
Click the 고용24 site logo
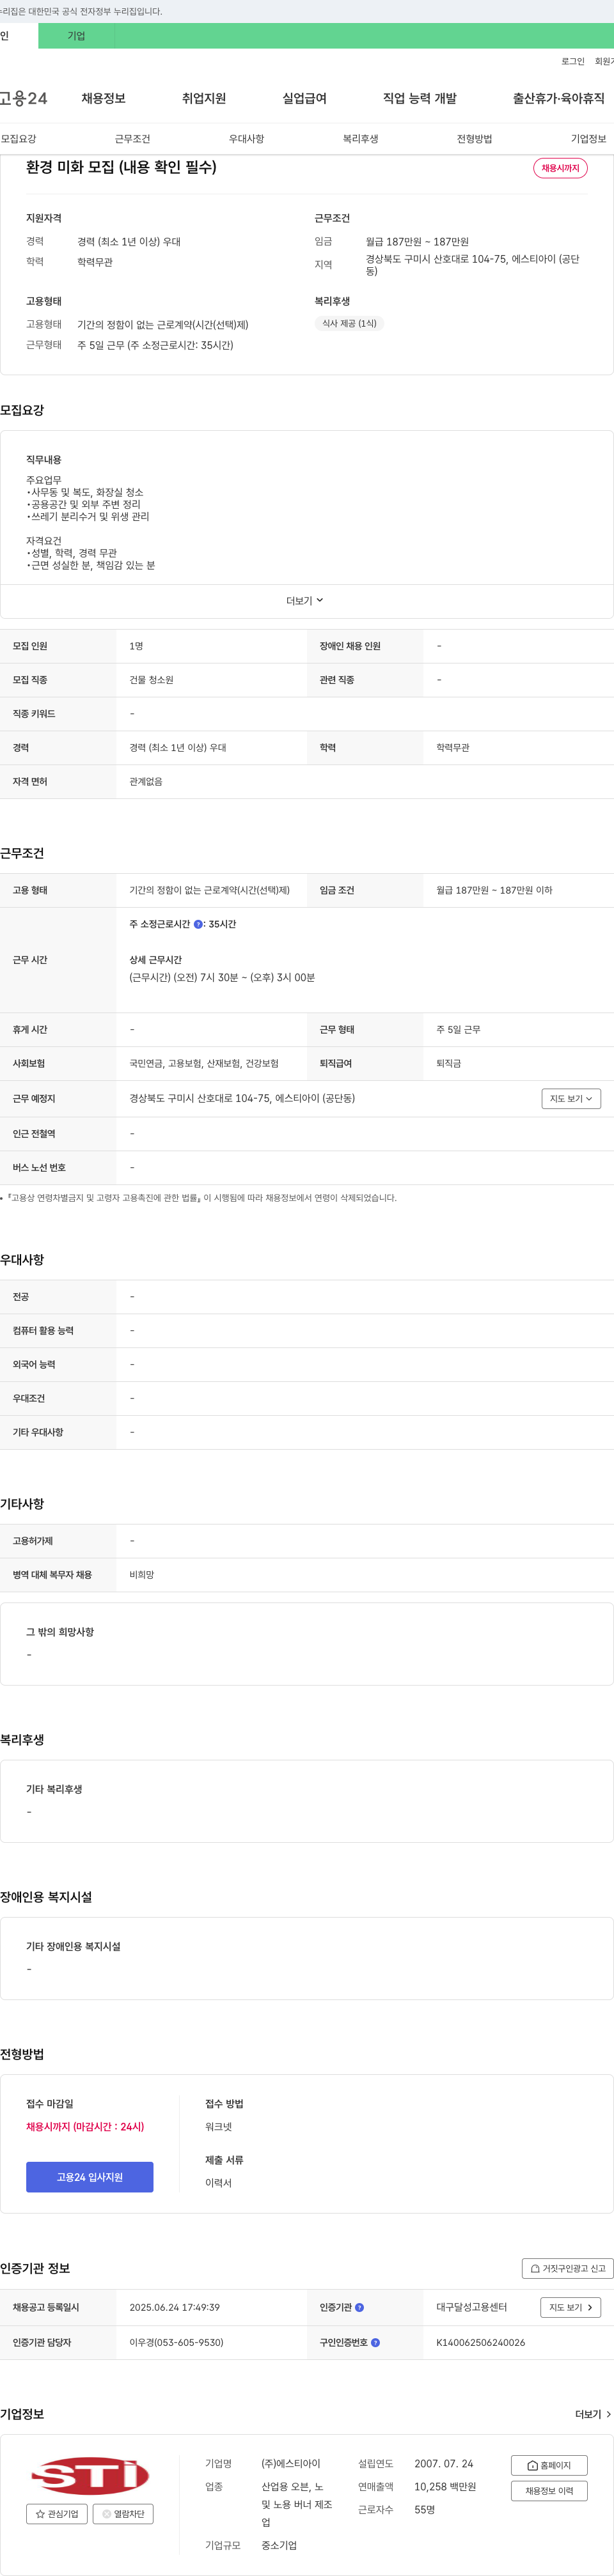coord(24,98)
